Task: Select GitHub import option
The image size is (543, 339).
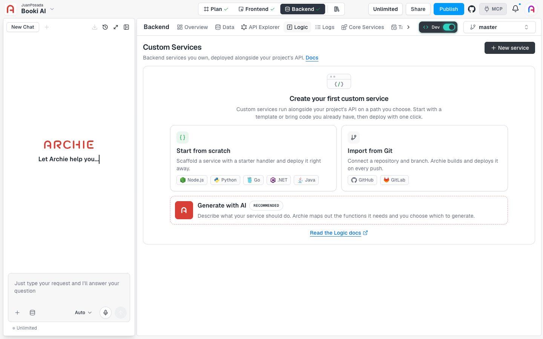Action: [x=362, y=180]
